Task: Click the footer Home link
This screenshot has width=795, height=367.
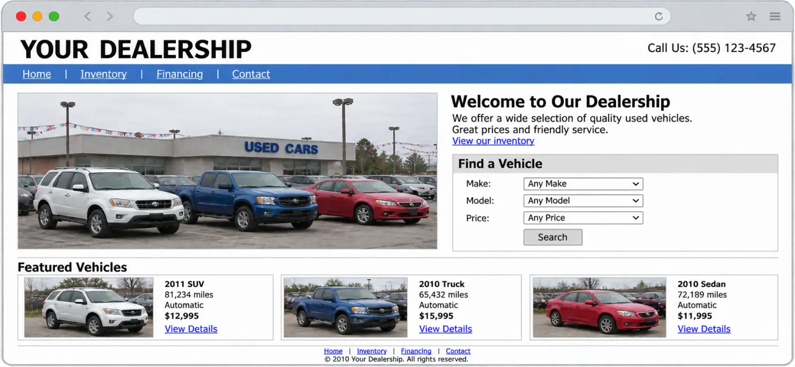Action: click(333, 351)
